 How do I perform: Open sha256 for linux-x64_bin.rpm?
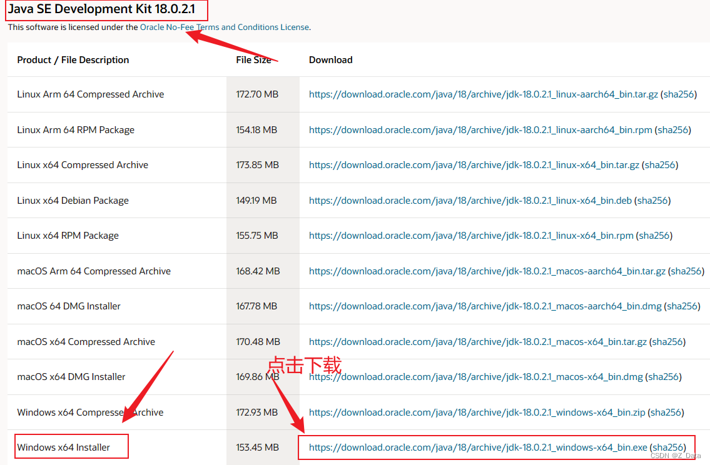point(654,236)
